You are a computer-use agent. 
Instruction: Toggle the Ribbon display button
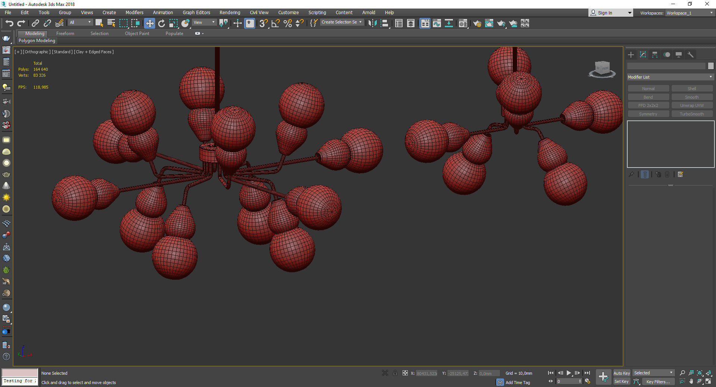click(x=425, y=23)
